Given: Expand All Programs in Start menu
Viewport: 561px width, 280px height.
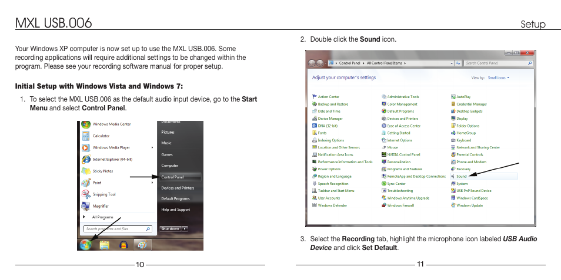Looking at the screenshot, I should [x=98, y=217].
